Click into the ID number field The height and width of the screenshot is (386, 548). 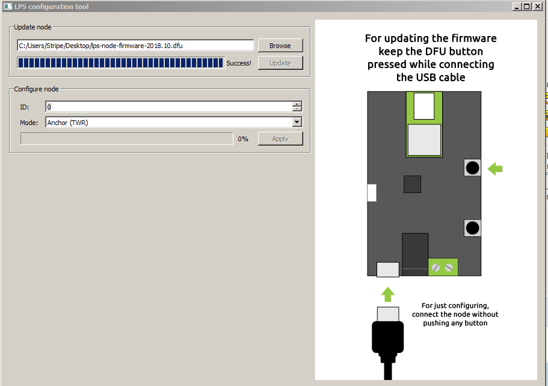coord(168,106)
